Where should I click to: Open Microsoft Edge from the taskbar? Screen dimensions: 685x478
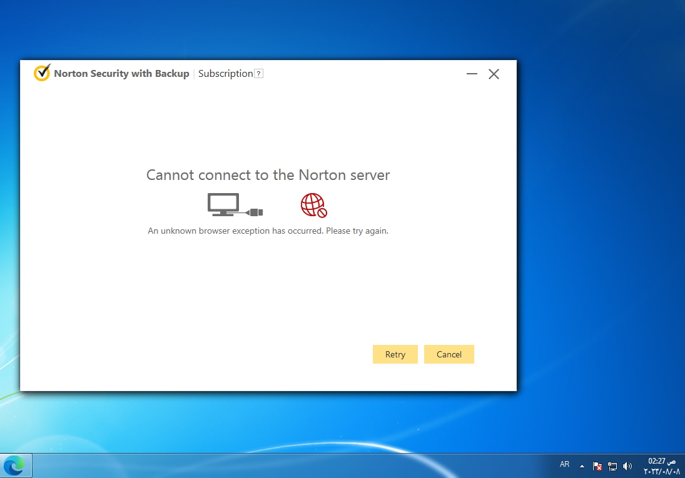point(14,466)
